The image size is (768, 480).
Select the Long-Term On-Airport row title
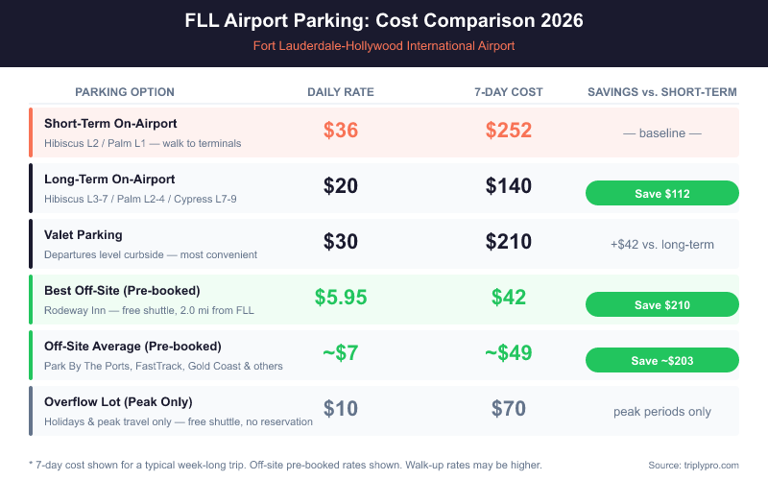pyautogui.click(x=109, y=180)
